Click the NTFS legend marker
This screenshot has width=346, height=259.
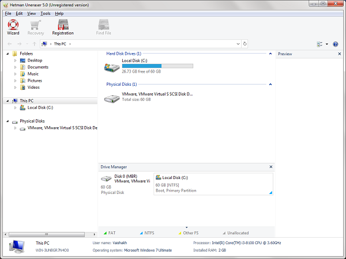point(141,233)
